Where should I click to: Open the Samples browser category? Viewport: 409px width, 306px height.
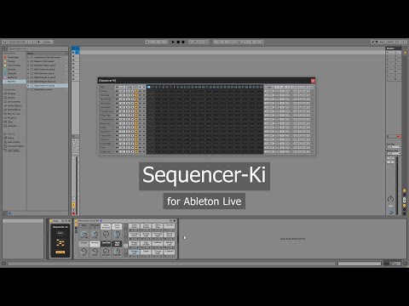coord(11,126)
